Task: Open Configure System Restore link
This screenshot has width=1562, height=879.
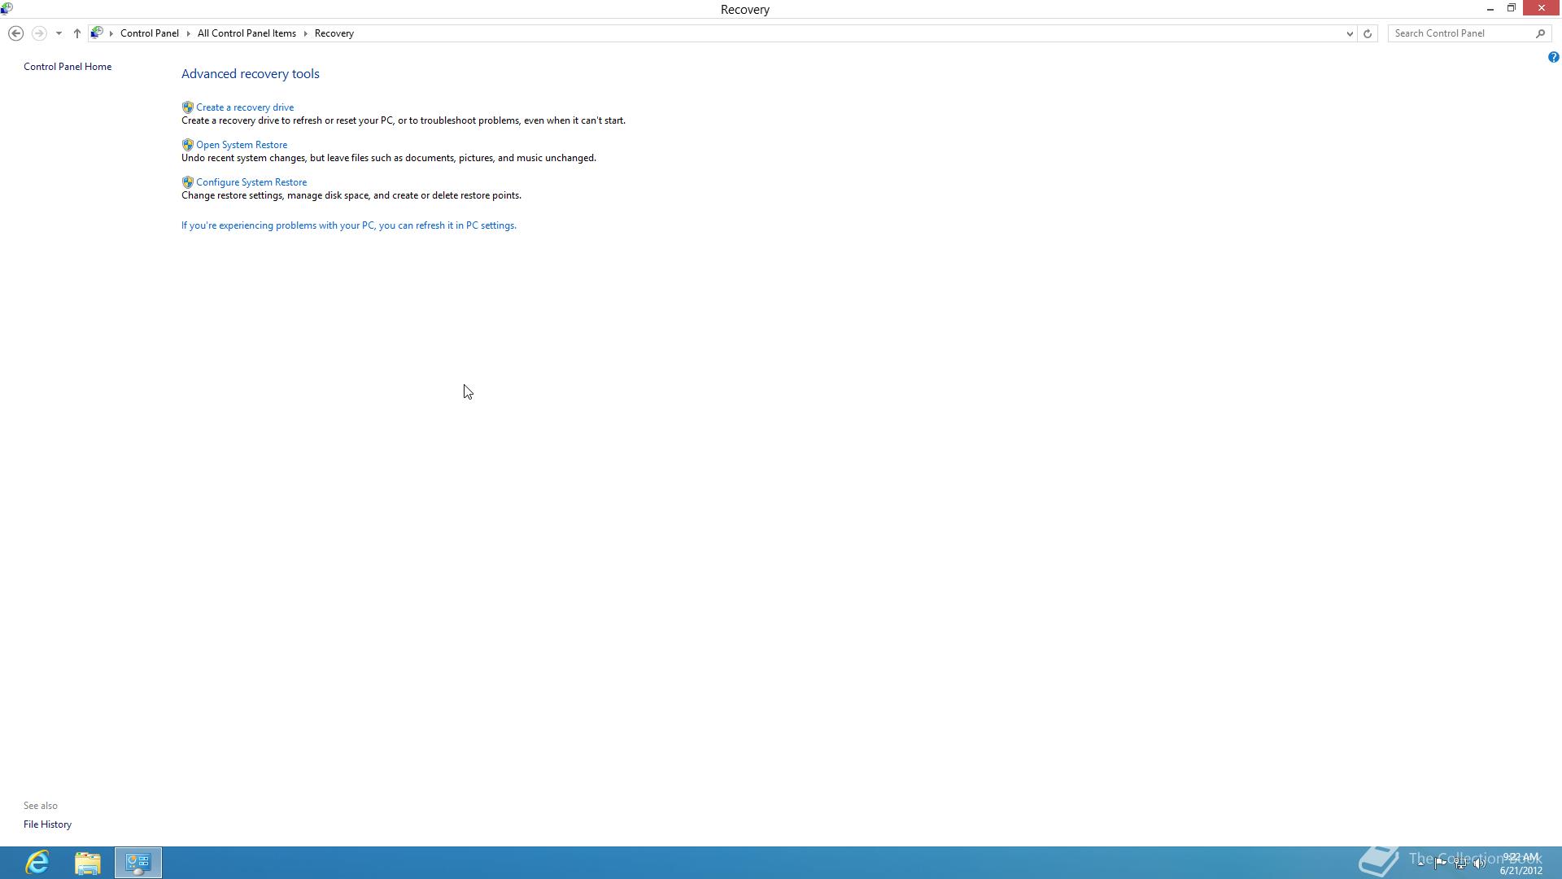Action: [x=251, y=182]
